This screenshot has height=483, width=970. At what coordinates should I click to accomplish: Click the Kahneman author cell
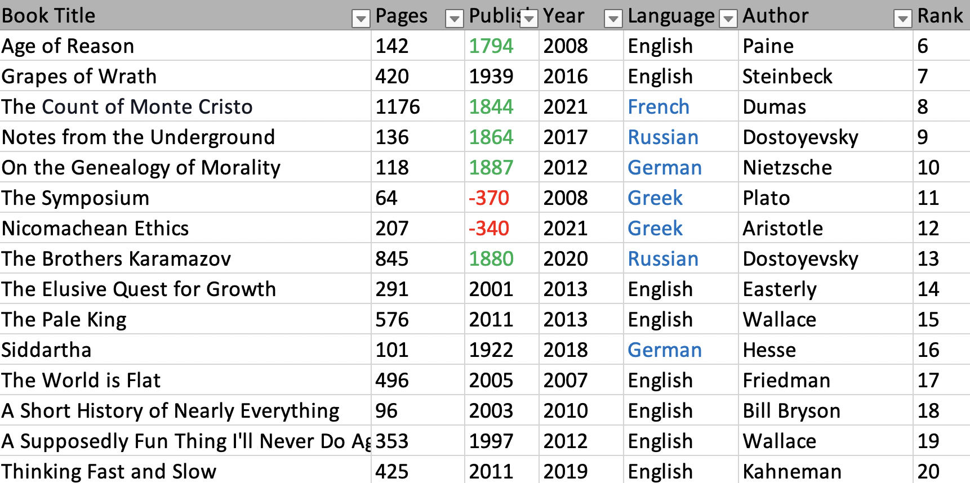(792, 472)
